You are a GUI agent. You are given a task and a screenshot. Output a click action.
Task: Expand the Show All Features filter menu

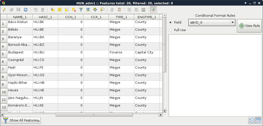pyautogui.click(x=21, y=120)
